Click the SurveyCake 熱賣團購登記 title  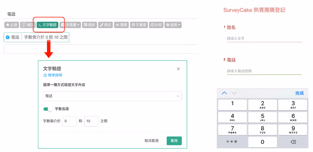click(x=254, y=10)
